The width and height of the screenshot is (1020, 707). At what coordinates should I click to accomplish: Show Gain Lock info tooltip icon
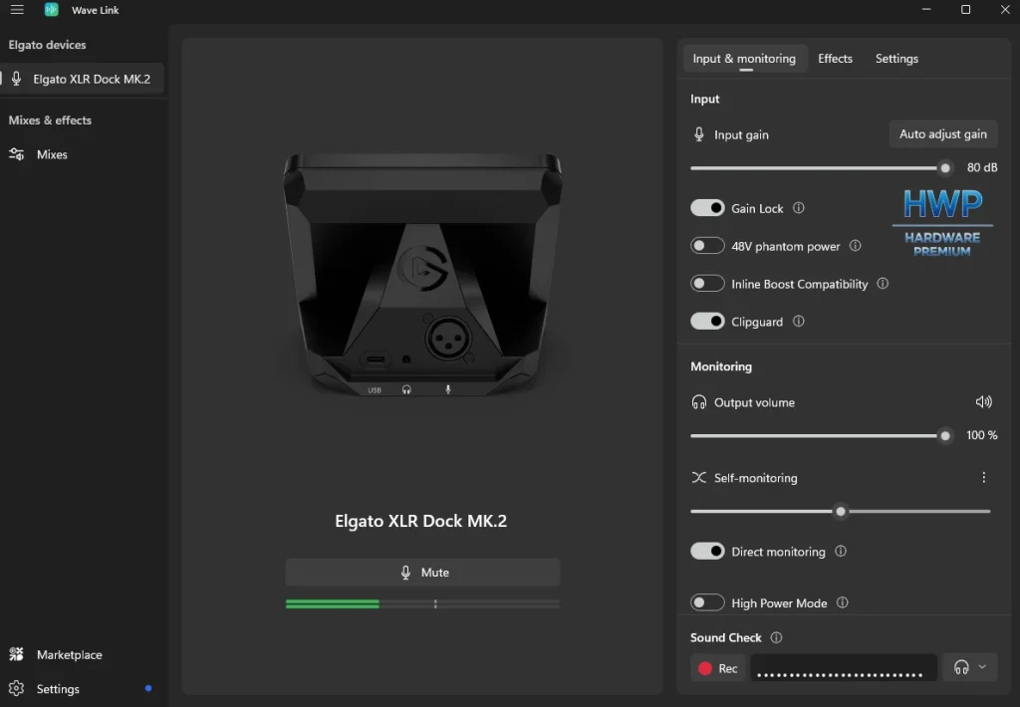tap(798, 208)
